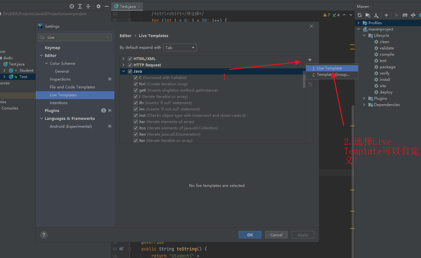
Task: Click Expand All icon in Project panel toolbar
Action: (x=80, y=6)
